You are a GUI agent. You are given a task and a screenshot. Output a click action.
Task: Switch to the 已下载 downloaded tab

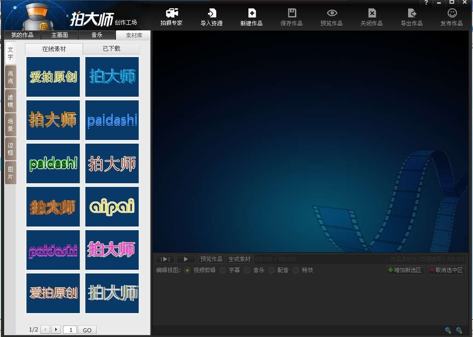(x=112, y=49)
